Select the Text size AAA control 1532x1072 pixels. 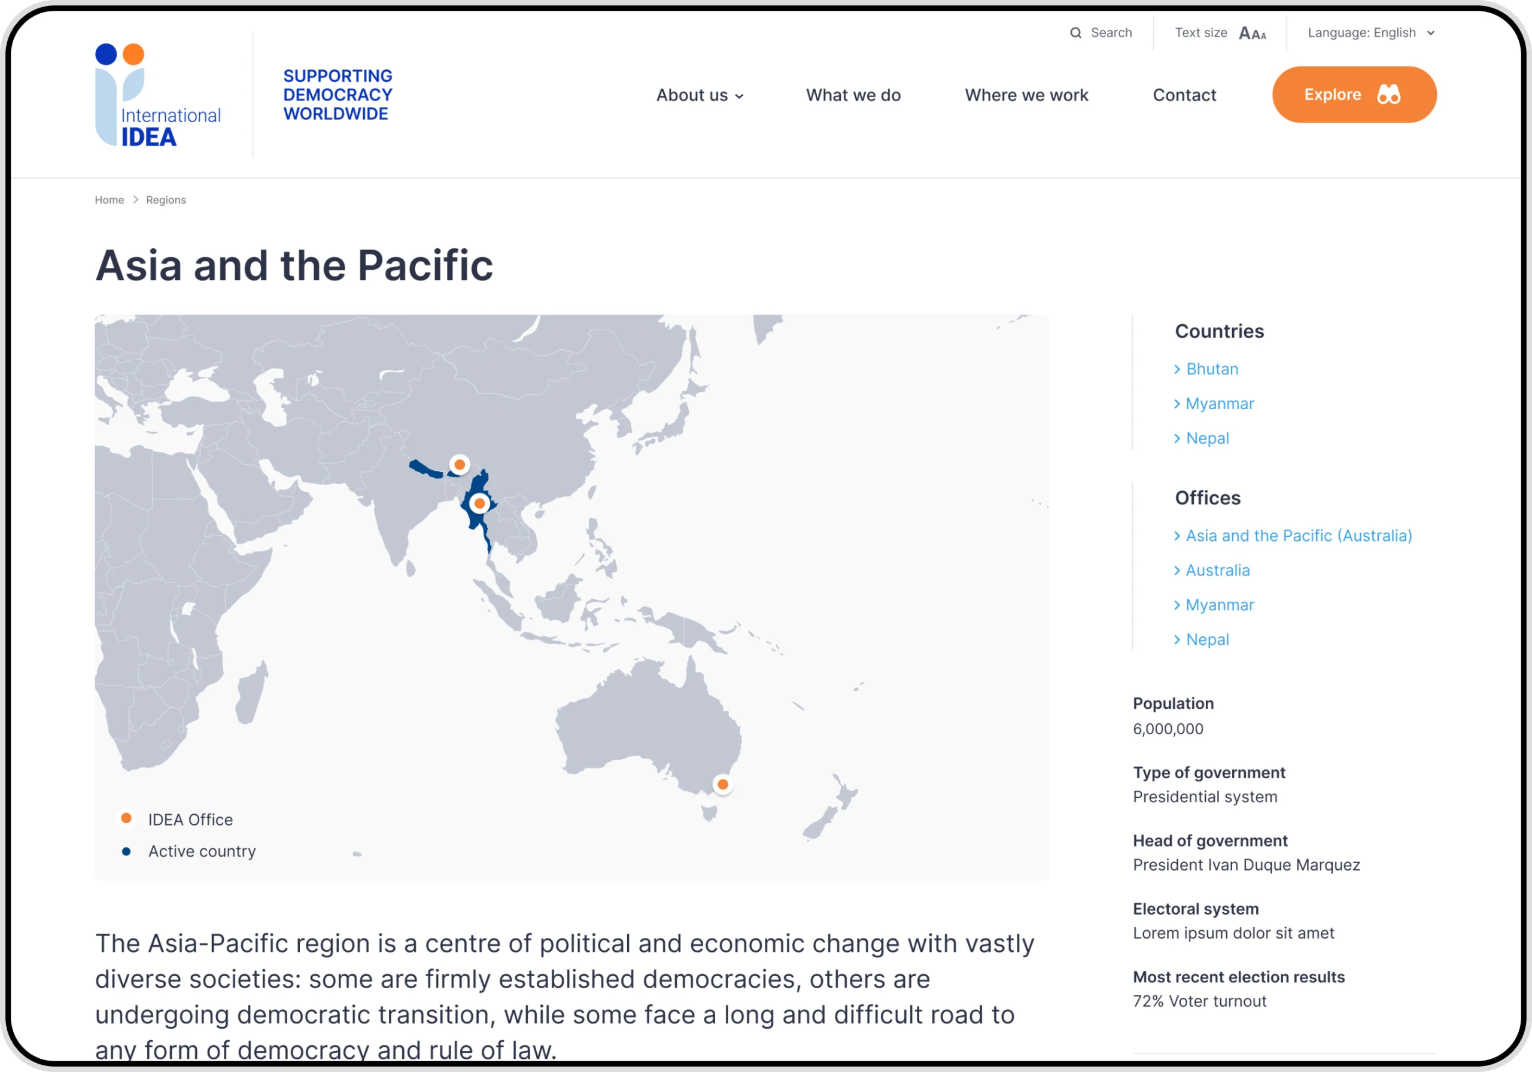[x=1252, y=32]
